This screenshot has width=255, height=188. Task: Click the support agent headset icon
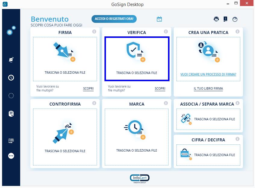click(x=216, y=19)
